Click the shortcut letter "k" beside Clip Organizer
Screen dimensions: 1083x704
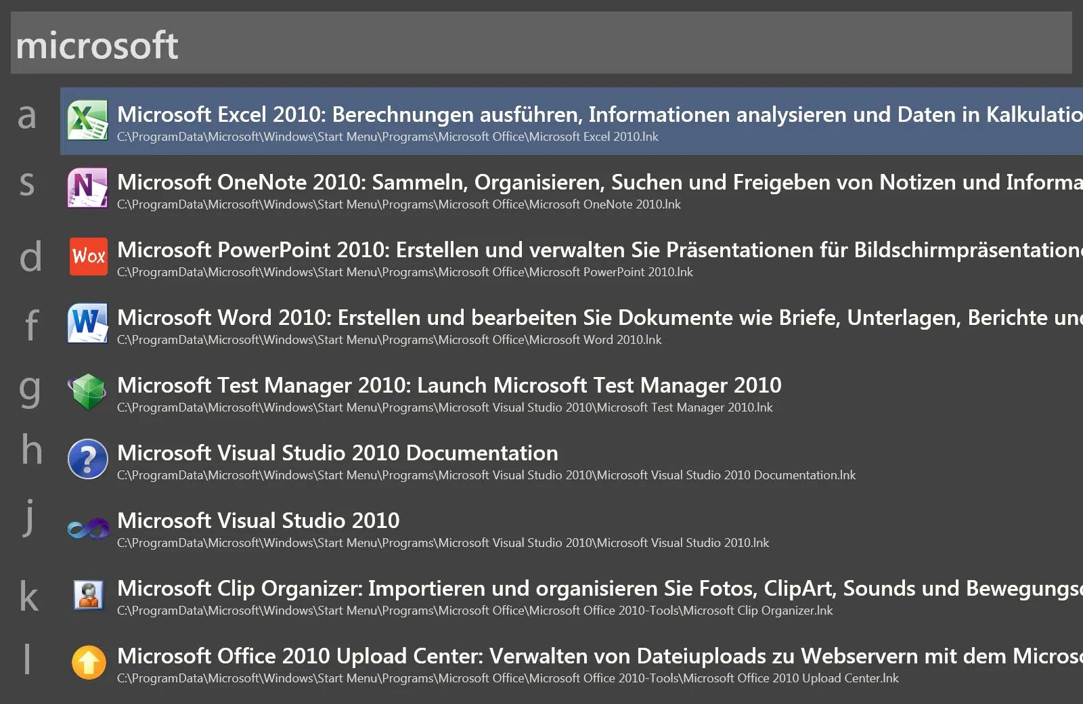point(29,595)
